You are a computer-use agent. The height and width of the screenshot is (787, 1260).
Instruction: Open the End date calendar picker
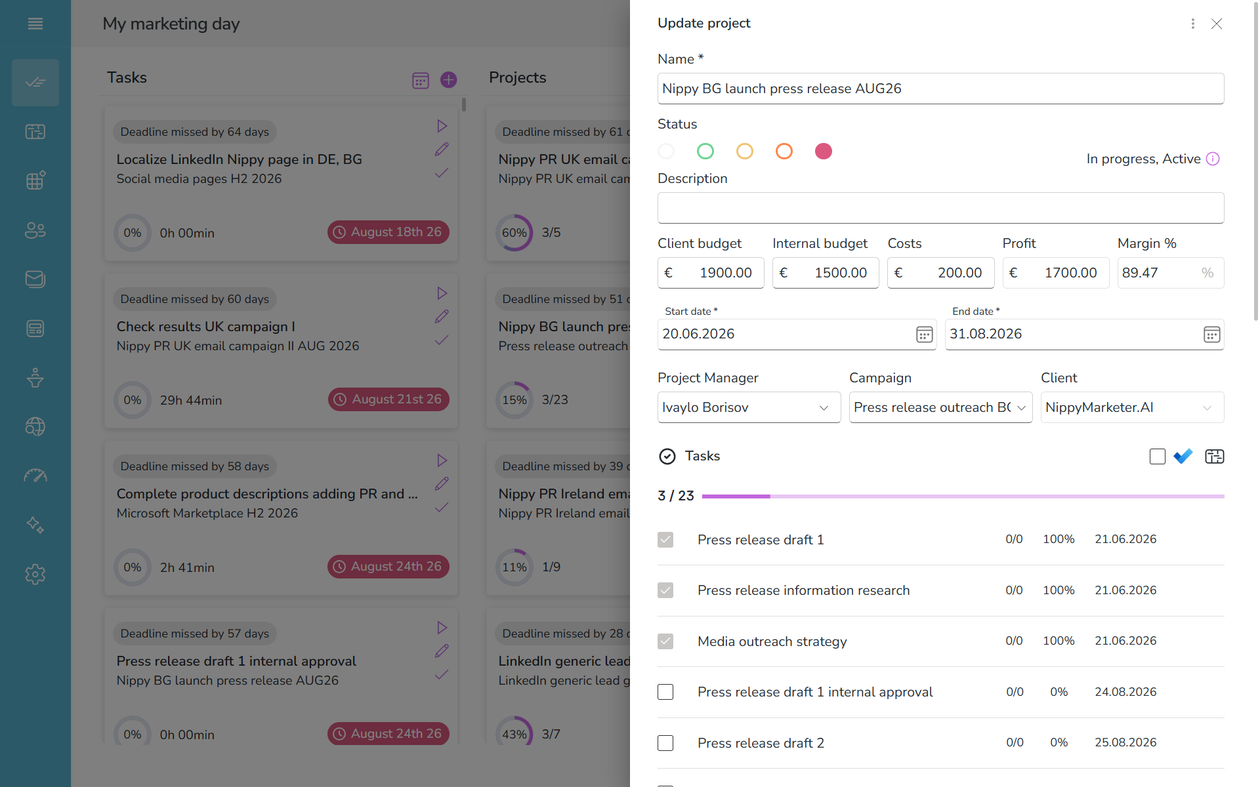[x=1212, y=334]
